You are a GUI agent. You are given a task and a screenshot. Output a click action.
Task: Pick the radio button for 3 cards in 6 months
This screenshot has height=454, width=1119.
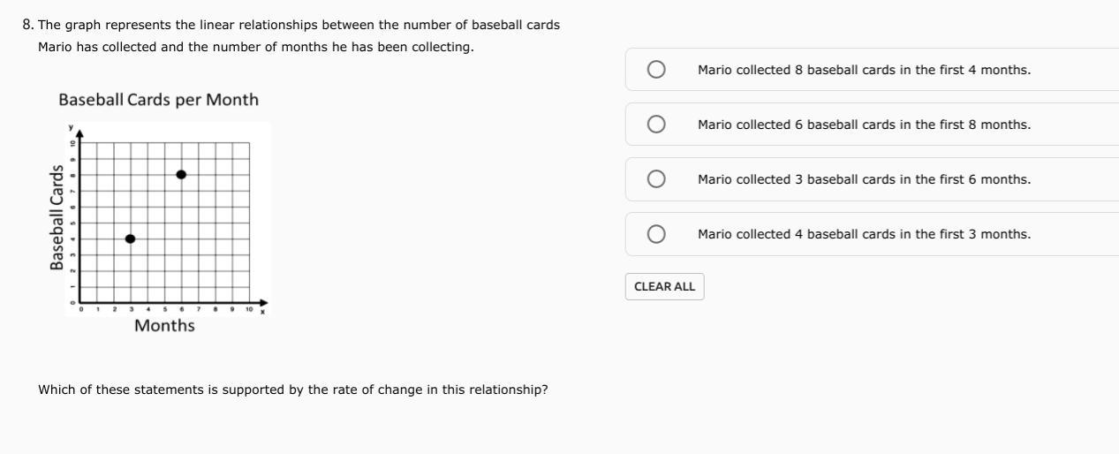[x=656, y=179]
